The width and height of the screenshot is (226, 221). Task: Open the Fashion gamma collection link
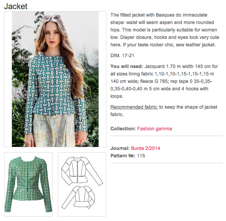click(x=155, y=129)
